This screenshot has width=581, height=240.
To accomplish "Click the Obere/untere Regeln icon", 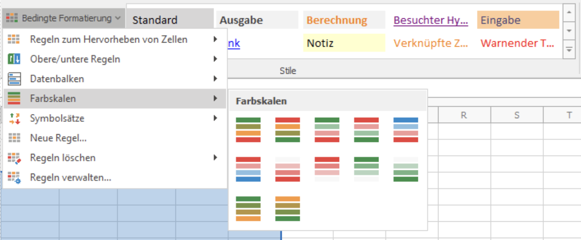I will 14,59.
